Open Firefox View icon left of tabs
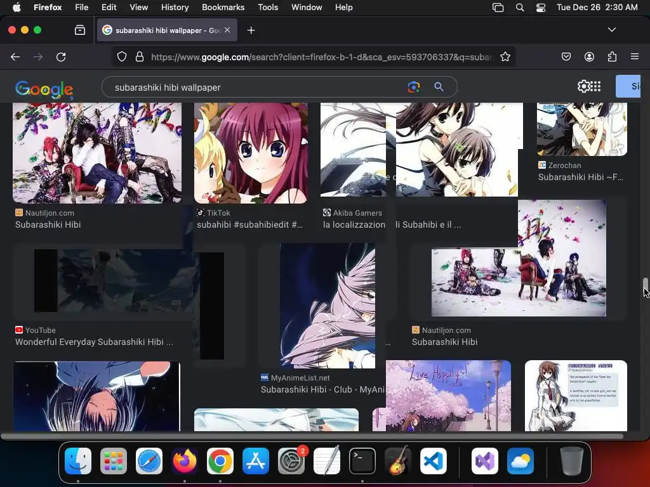Image resolution: width=650 pixels, height=487 pixels. coord(80,30)
